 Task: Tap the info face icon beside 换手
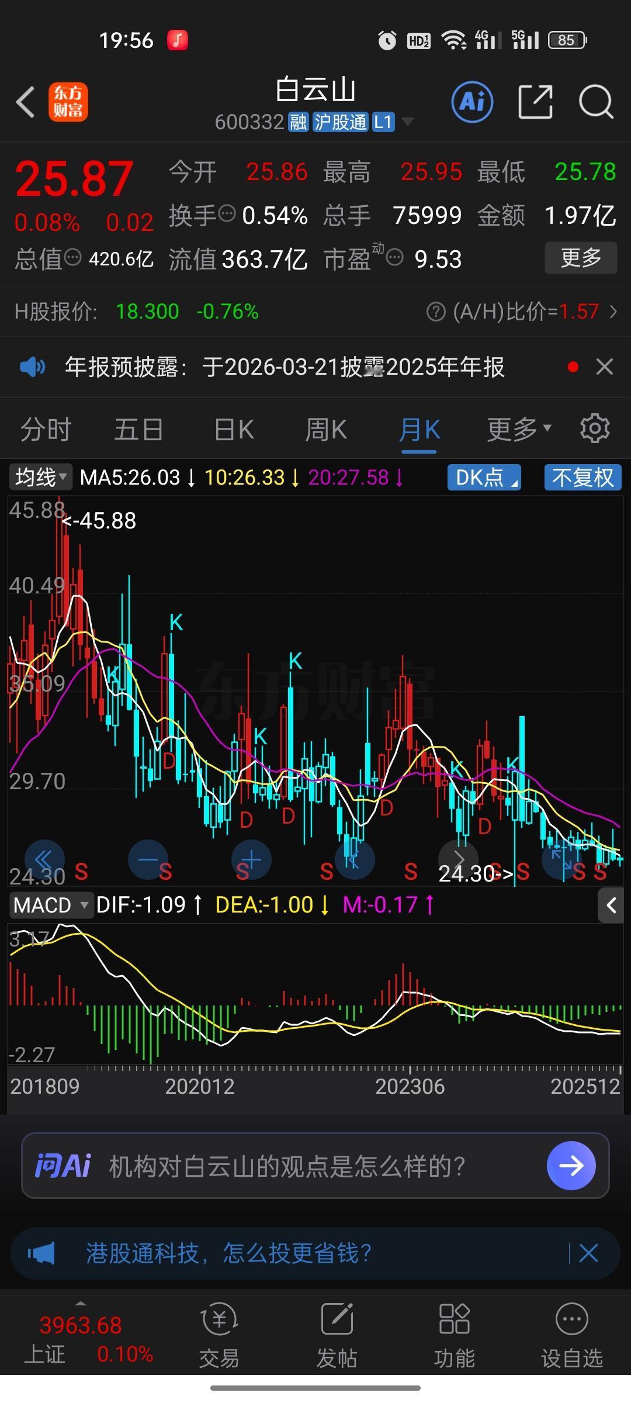(x=227, y=213)
